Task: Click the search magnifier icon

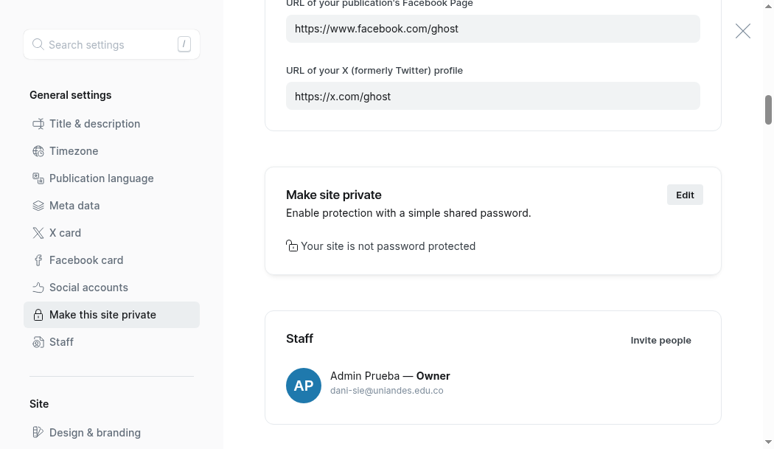Action: pos(38,44)
